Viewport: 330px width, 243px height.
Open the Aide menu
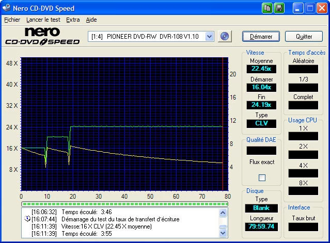pyautogui.click(x=91, y=20)
